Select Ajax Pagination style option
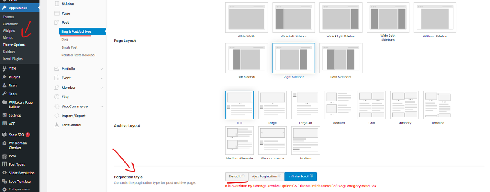This screenshot has height=192, width=490. pos(266,176)
